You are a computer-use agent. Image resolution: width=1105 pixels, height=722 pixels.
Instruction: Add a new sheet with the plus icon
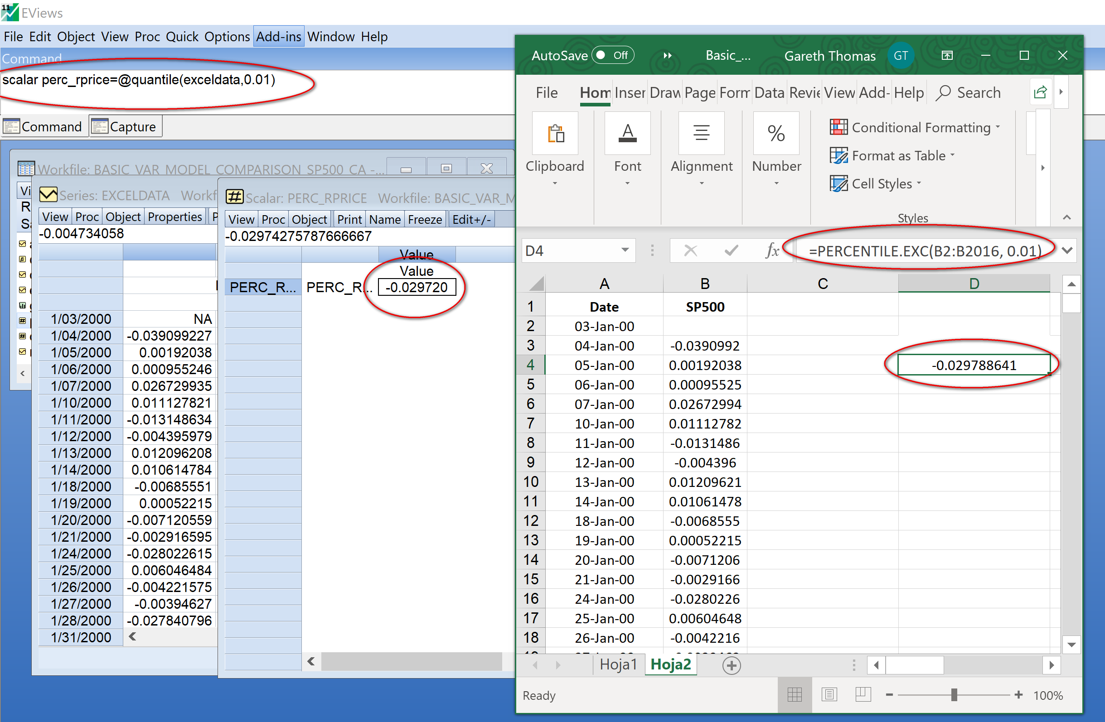[731, 665]
